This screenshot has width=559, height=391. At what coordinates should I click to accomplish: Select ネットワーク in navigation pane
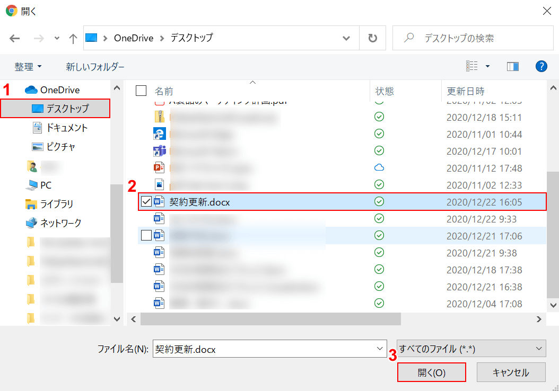(x=54, y=223)
